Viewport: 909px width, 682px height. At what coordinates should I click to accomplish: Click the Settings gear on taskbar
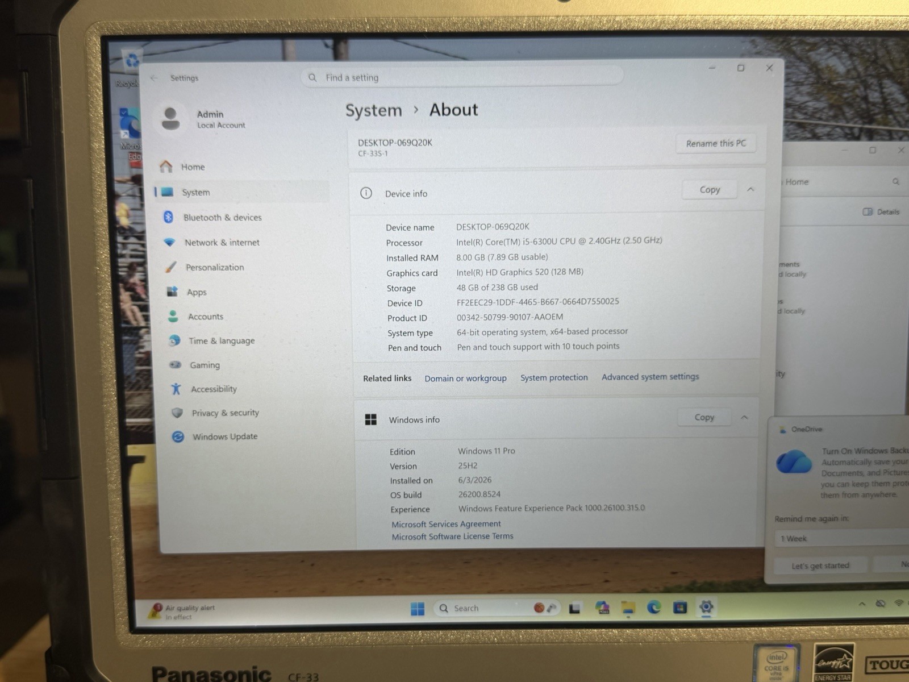coord(706,607)
